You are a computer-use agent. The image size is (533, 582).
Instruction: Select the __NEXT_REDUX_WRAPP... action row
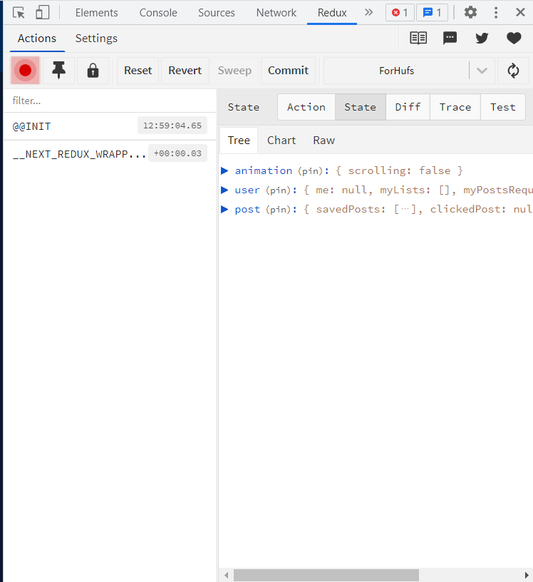pyautogui.click(x=110, y=153)
